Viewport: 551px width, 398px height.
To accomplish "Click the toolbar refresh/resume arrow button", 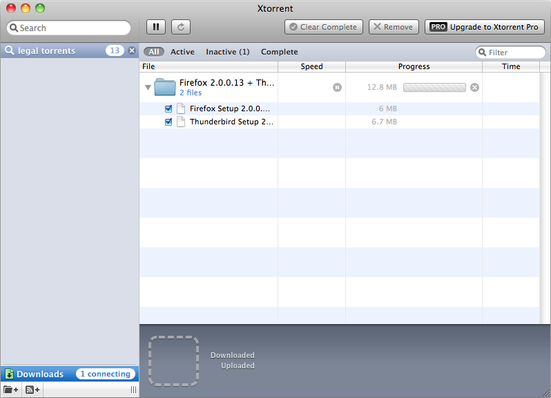I will point(181,27).
